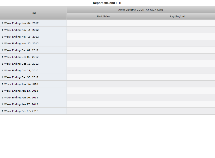Click Avg Prc/Unit cell for Nov 04, 2012
The width and height of the screenshot is (215, 158).
click(178, 23)
